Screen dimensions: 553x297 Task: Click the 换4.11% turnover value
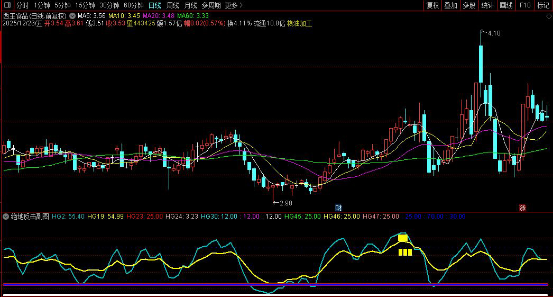click(239, 24)
